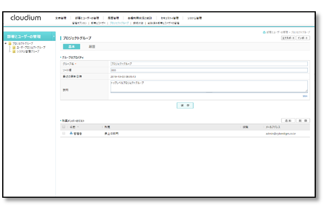Click the 管理者 user icon in member list

pos(71,133)
